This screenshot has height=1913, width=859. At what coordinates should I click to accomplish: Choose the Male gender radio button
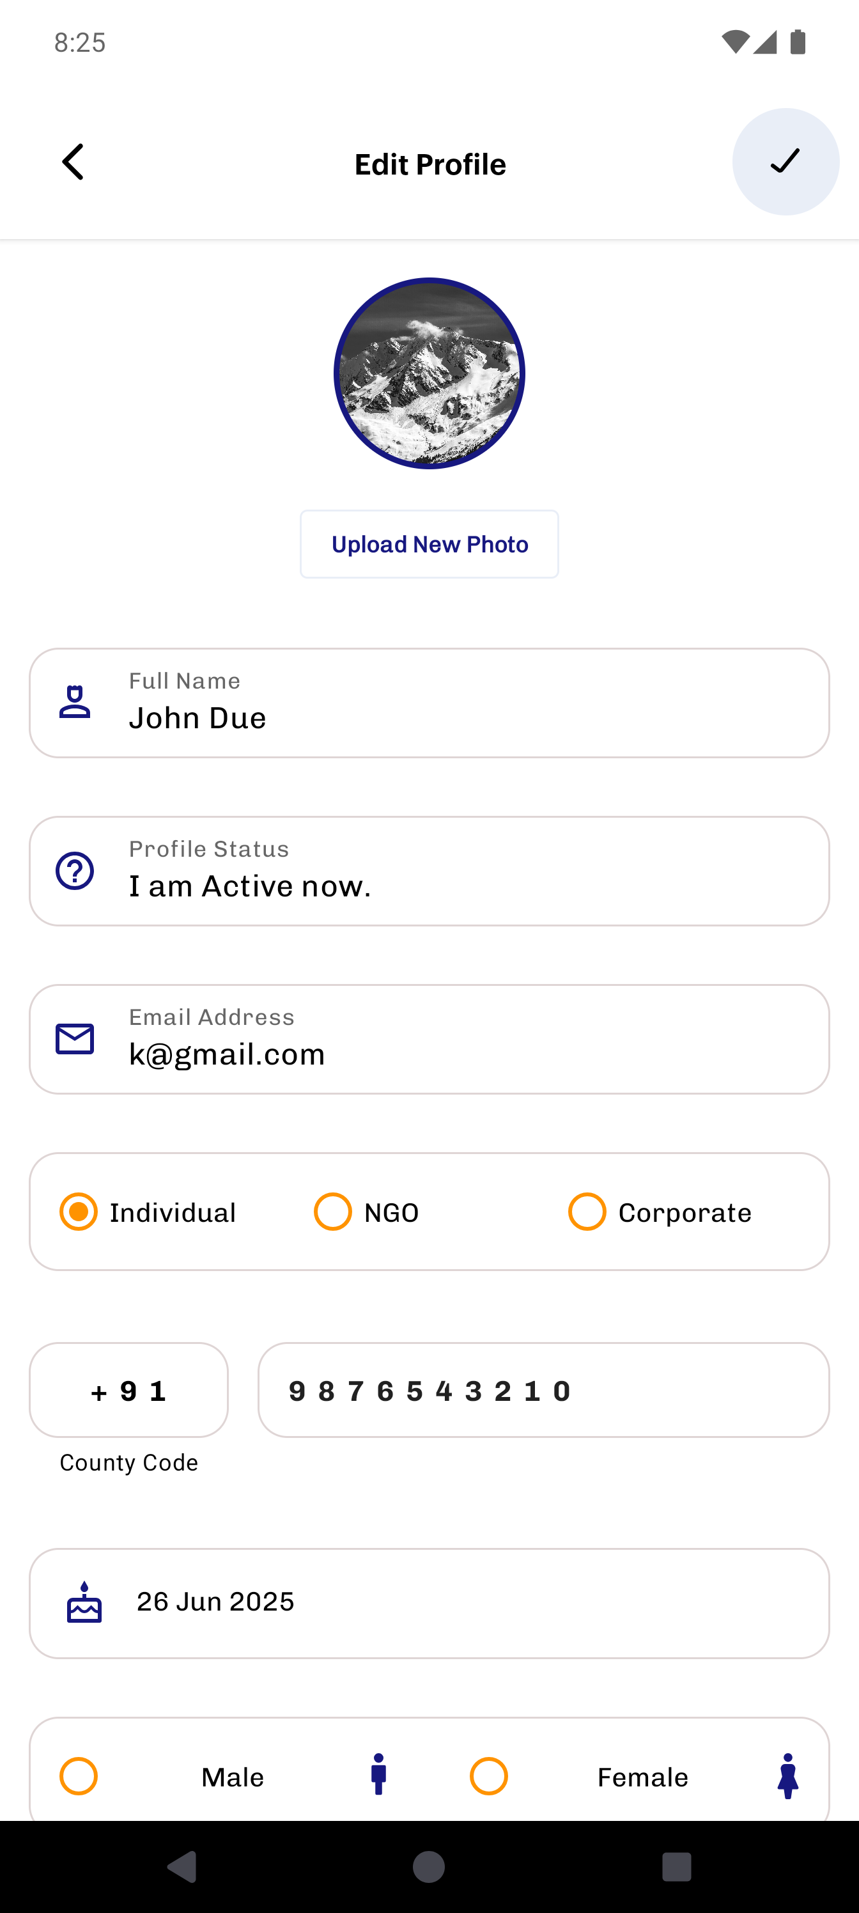pos(79,1776)
